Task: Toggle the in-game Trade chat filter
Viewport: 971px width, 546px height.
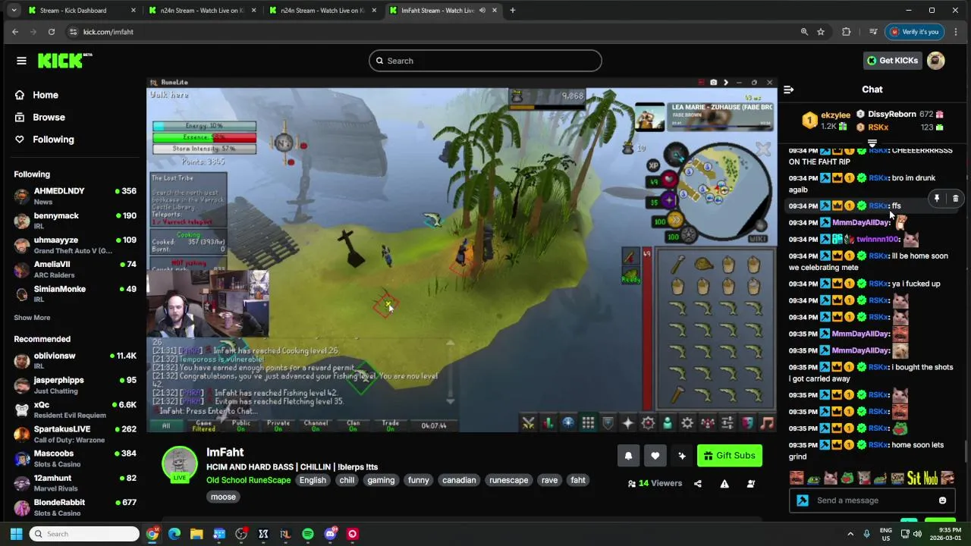Action: coord(391,425)
